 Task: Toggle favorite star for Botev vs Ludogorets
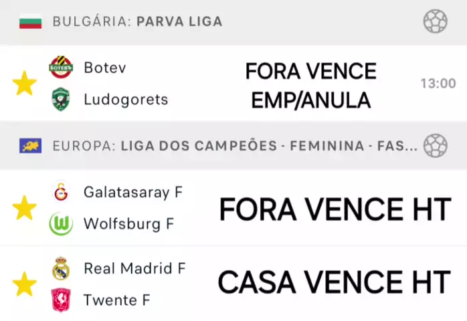point(25,84)
